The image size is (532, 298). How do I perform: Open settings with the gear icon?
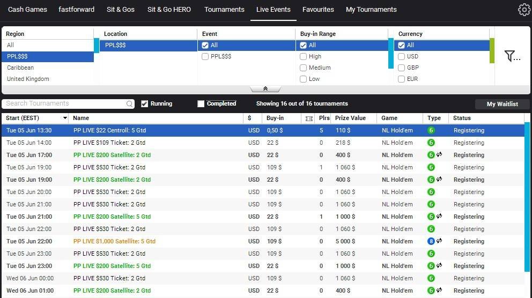coord(523,10)
